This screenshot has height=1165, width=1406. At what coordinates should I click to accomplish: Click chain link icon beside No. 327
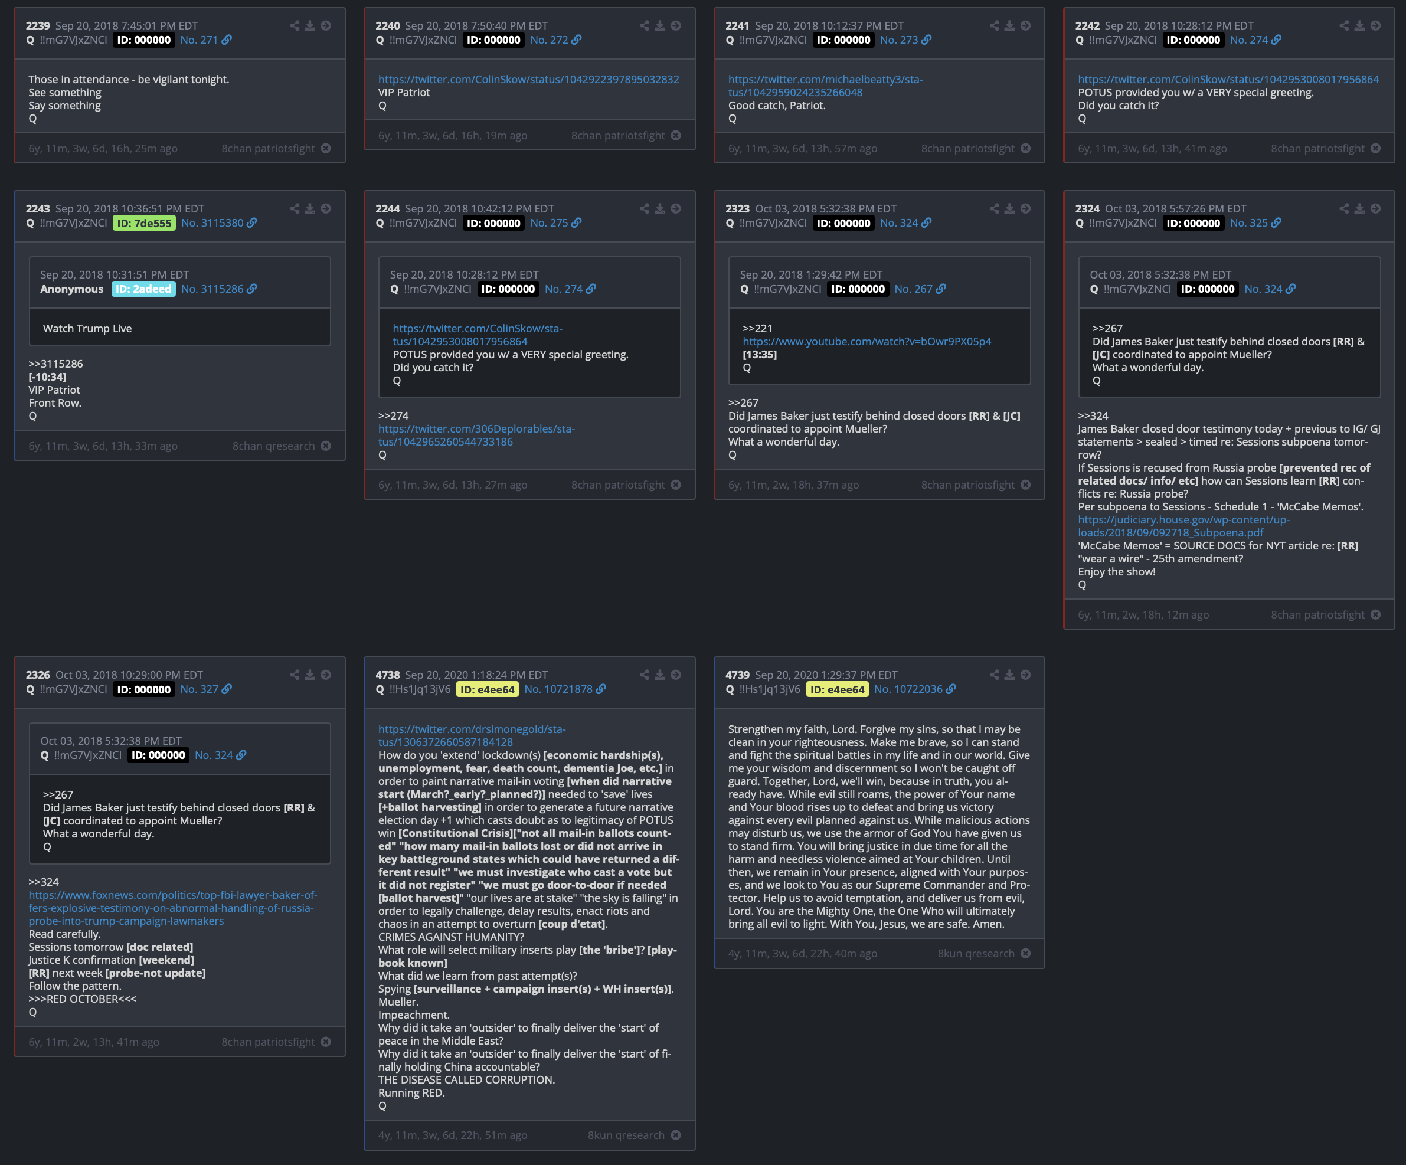pyautogui.click(x=227, y=689)
